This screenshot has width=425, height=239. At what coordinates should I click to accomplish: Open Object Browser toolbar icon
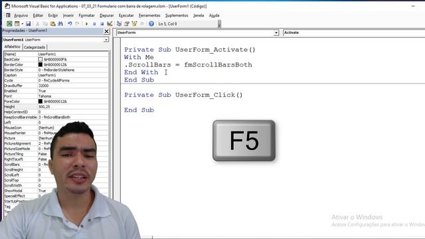[134, 24]
